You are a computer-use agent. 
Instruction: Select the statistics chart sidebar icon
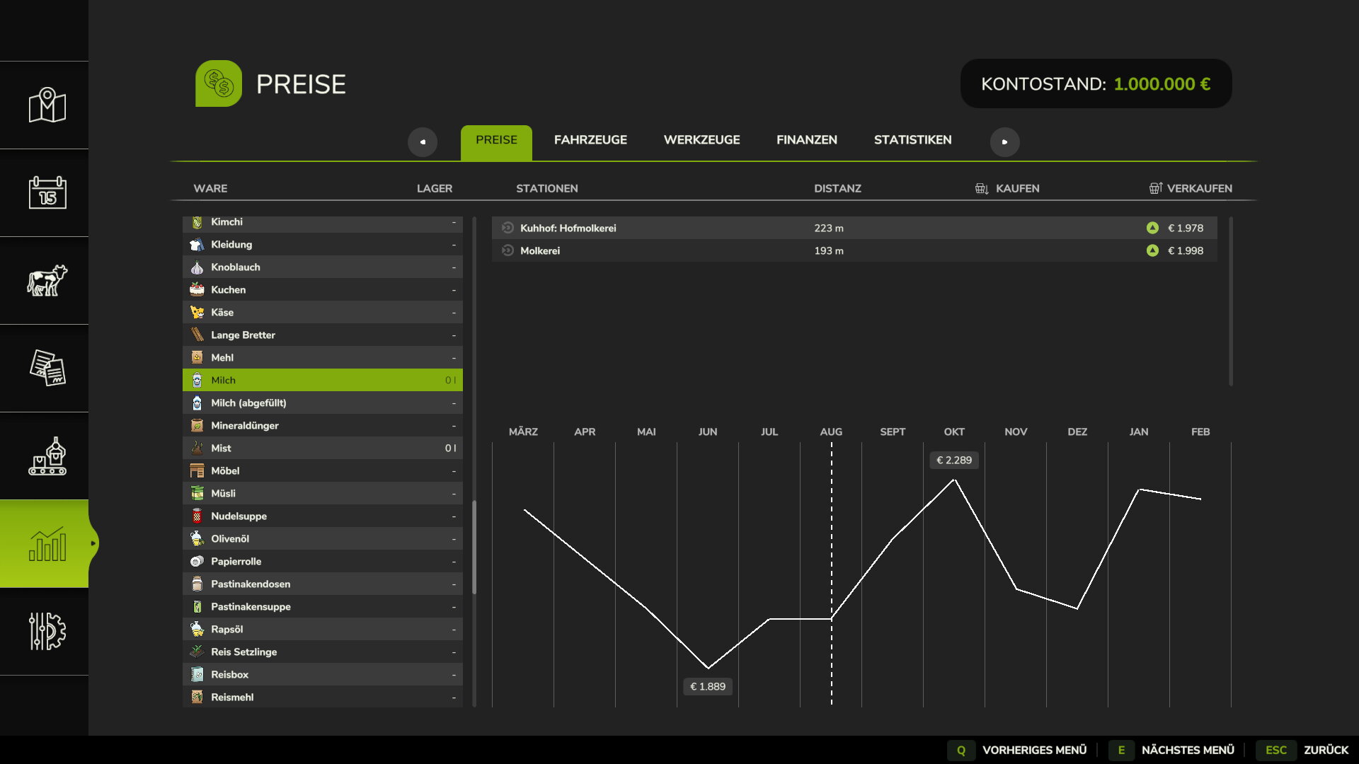47,544
